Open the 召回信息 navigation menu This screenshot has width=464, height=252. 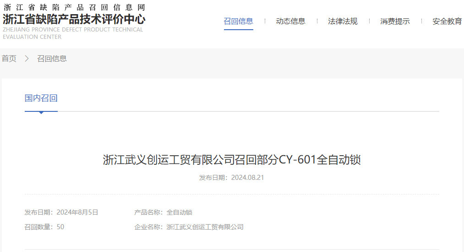[238, 21]
